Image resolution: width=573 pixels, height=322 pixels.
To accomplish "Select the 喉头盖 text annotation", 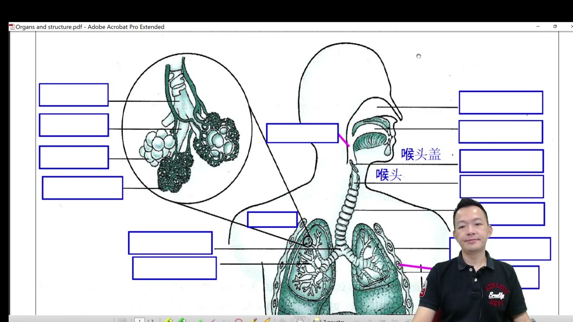I will pos(421,155).
